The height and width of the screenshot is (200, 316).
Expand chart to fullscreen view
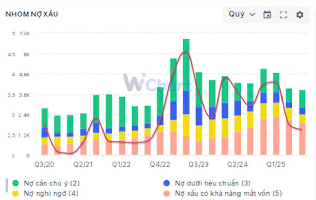point(283,15)
